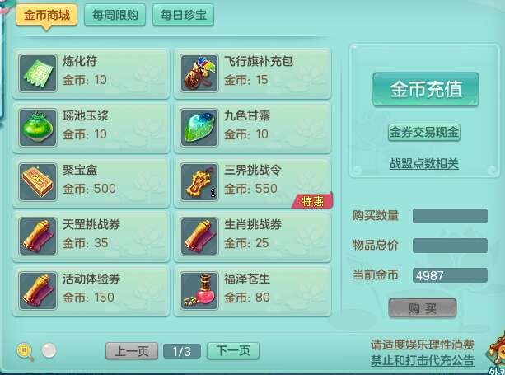Screen dimensions: 505x375
Task: Click the 金券交易现金 button
Action: coord(424,132)
